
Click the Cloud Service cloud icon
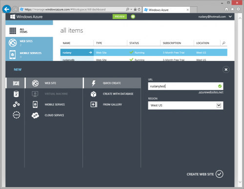point(35,115)
